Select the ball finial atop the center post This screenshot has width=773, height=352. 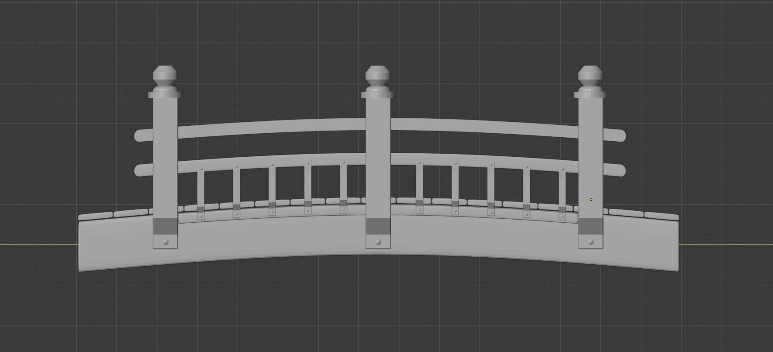[378, 76]
